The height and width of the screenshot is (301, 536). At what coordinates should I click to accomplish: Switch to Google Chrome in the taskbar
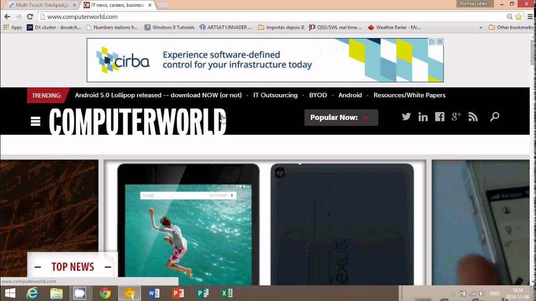(105, 293)
